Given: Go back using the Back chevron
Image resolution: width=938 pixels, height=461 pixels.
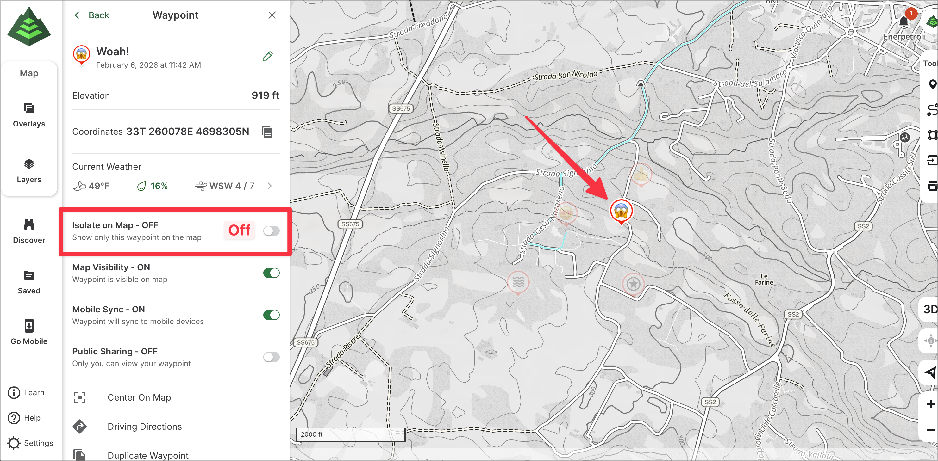Looking at the screenshot, I should 77,15.
